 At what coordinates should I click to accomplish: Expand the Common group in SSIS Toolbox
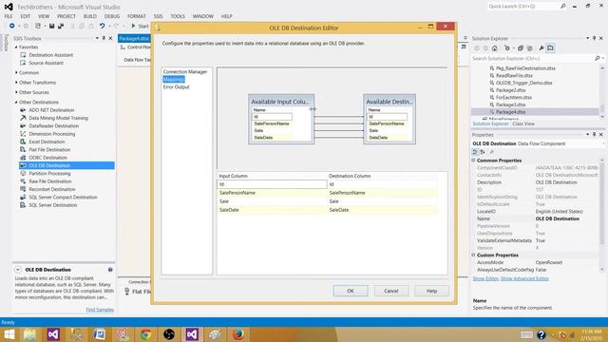point(16,72)
